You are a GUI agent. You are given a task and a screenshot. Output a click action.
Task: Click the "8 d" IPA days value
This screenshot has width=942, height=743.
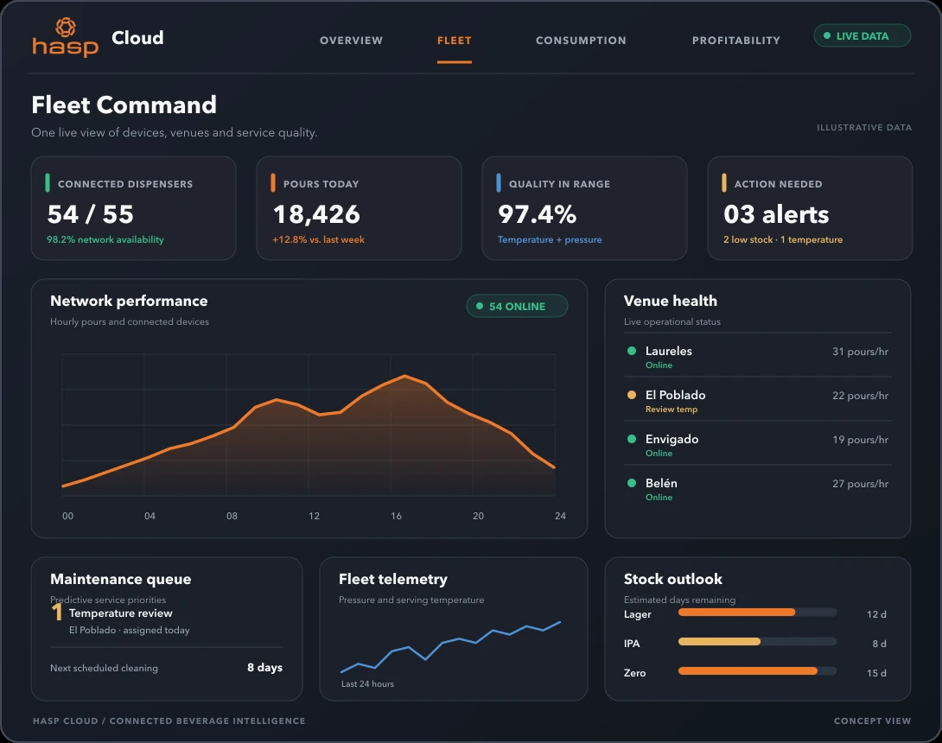[x=879, y=644]
